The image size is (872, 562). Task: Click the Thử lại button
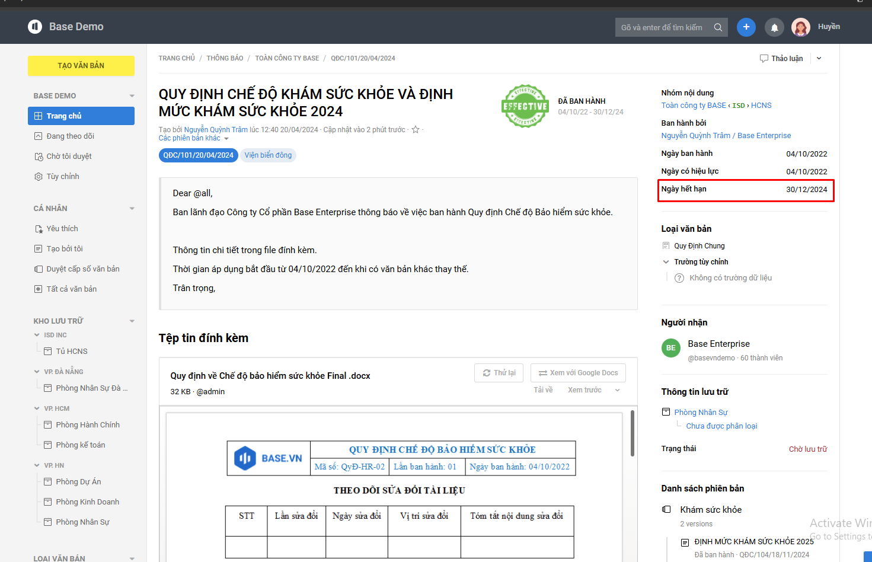[x=499, y=373]
